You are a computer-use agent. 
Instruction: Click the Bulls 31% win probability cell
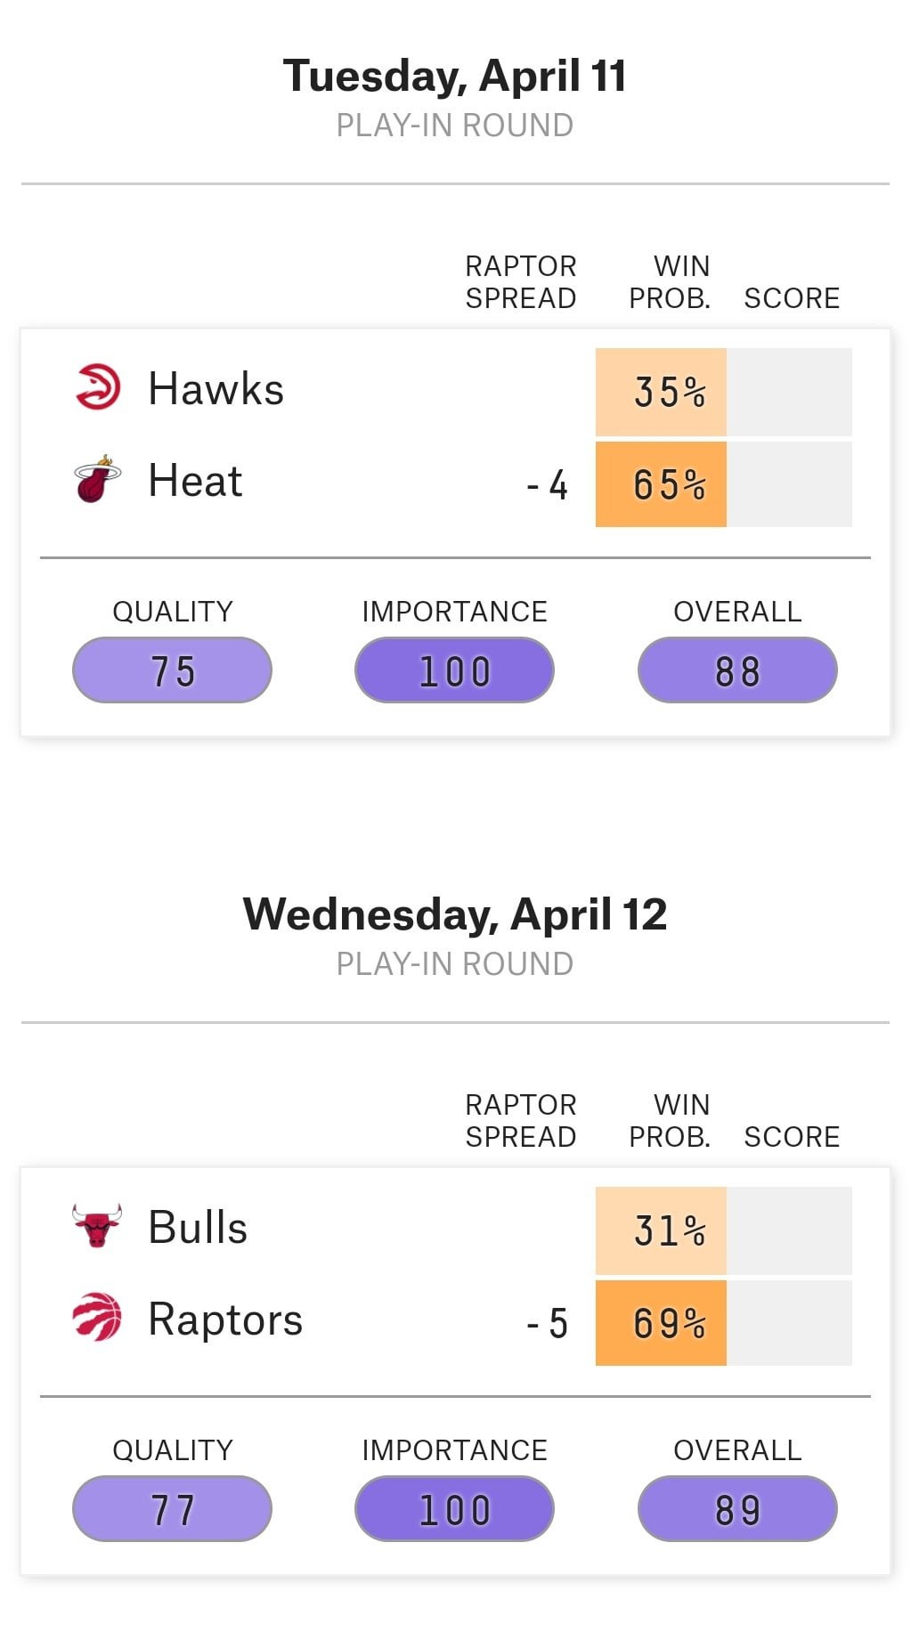pos(661,1230)
